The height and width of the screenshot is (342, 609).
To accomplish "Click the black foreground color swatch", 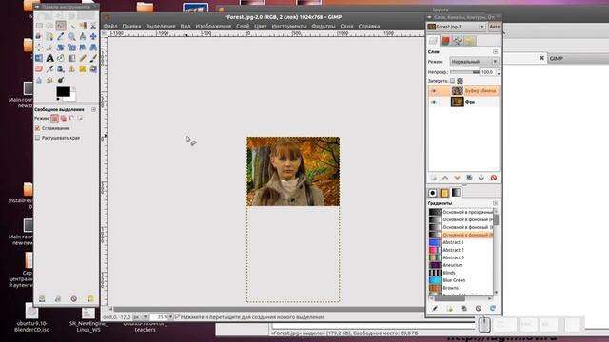I will coord(64,92).
